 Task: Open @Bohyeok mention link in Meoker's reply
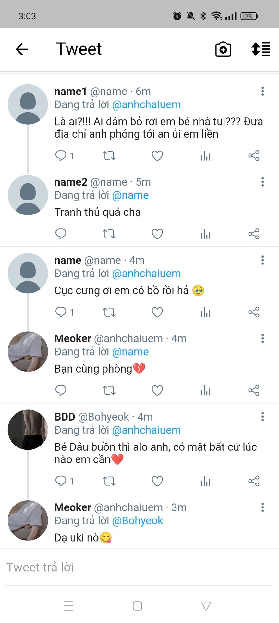[138, 520]
